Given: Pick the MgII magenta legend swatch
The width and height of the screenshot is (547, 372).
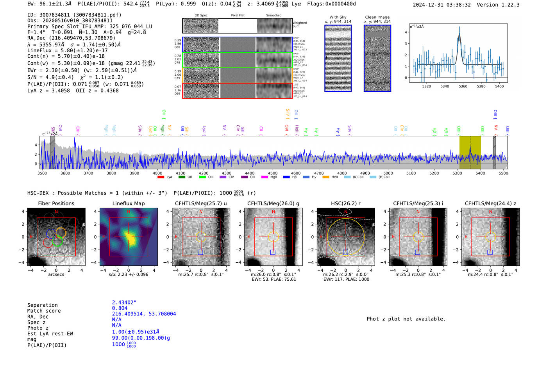Looking at the screenshot, I should click(265, 177).
